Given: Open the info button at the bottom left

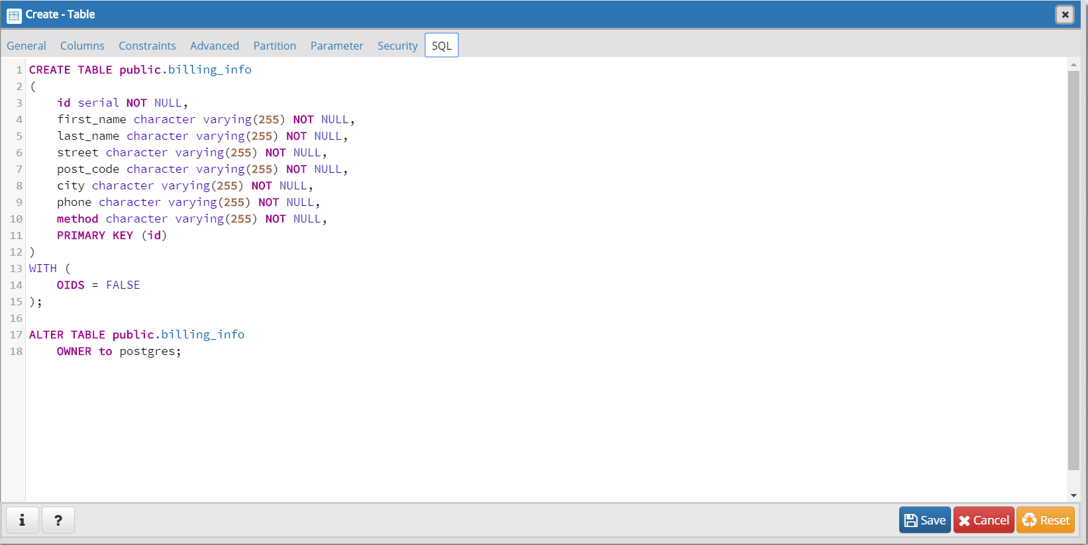Looking at the screenshot, I should coord(23,520).
